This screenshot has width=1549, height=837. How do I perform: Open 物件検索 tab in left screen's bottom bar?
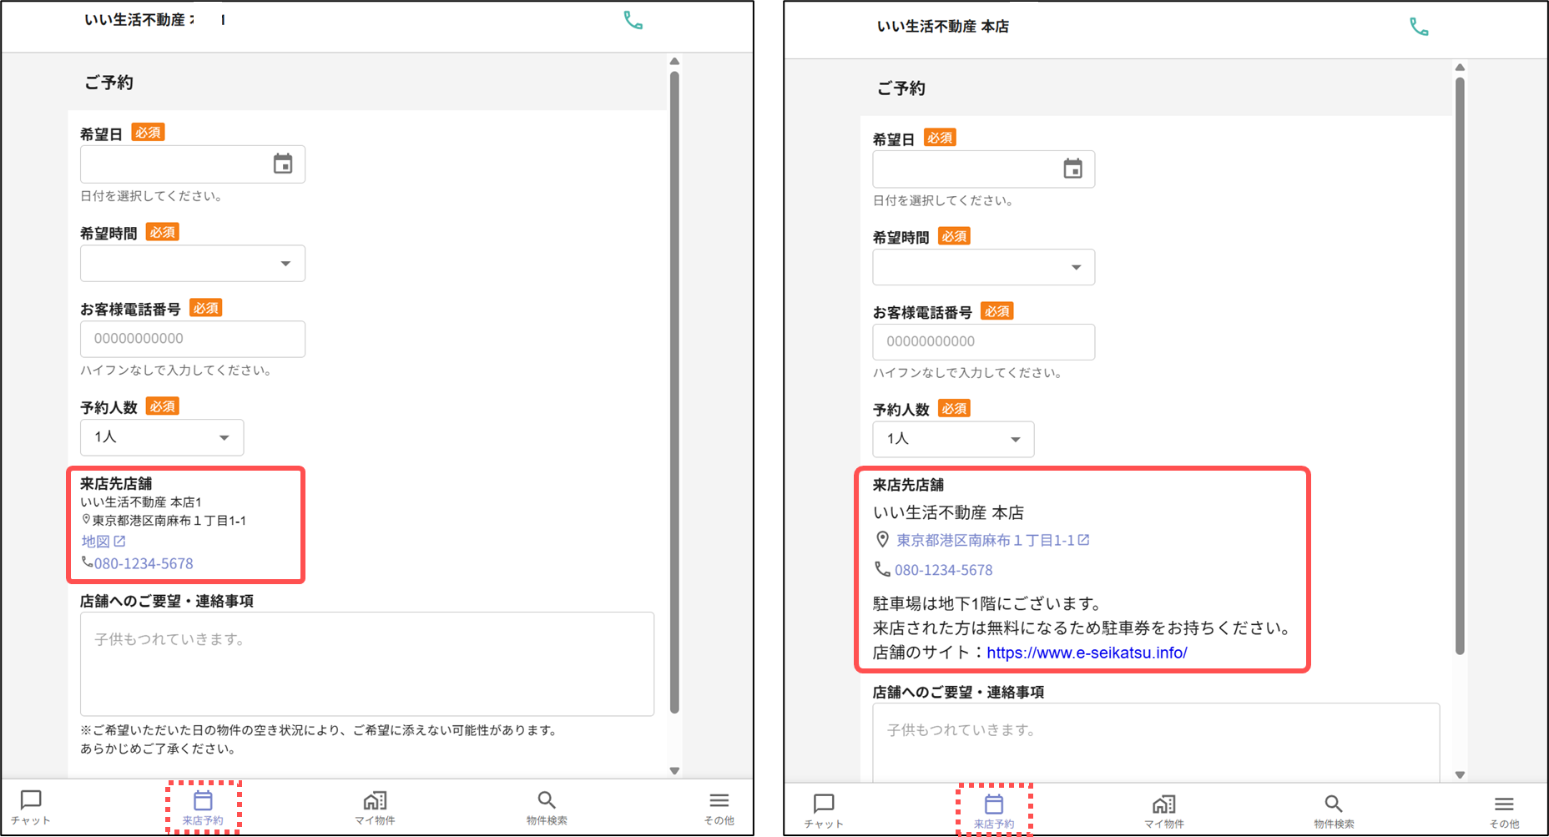pyautogui.click(x=547, y=807)
